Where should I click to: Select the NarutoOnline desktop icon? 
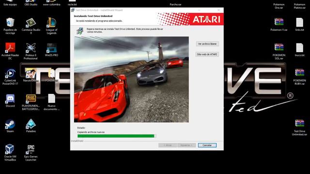coord(31,75)
